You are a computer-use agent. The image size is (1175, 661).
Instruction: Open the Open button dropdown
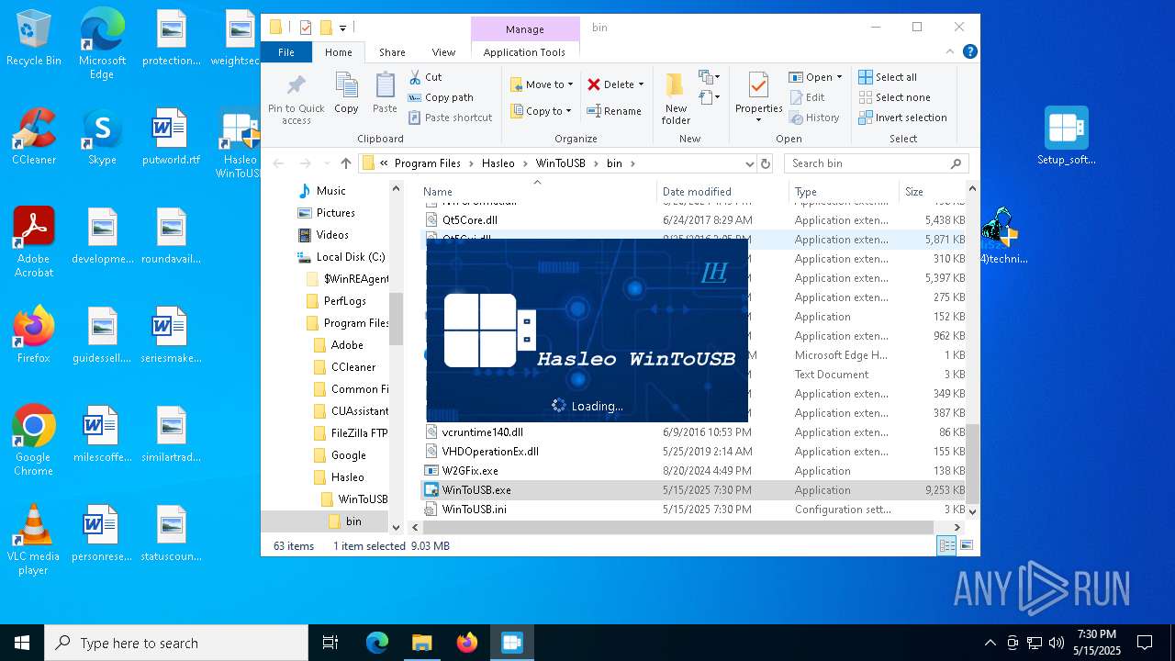[x=838, y=77]
